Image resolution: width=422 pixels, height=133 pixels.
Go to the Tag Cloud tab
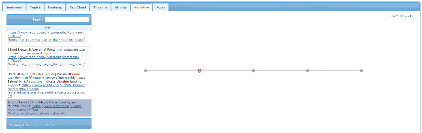[x=78, y=7]
